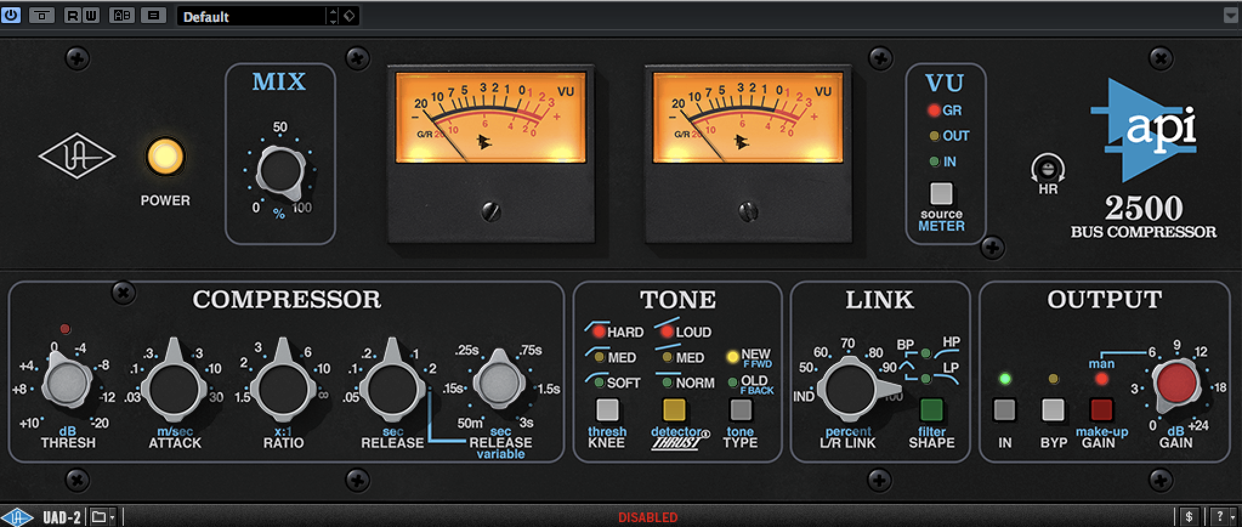Viewport: 1242px width, 527px height.
Task: Click the Universal Audio diamond logo on the faceplate
Action: click(x=77, y=157)
